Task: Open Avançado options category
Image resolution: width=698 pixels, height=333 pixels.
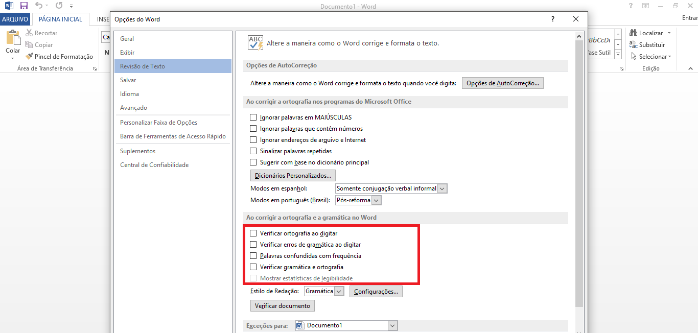Action: tap(173, 108)
